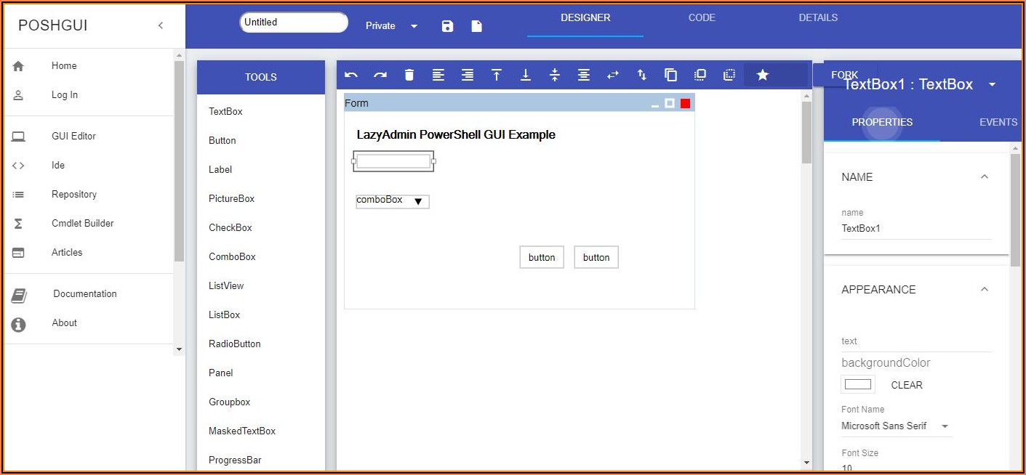The image size is (1026, 475).
Task: Click the Articles card icon
Action: pos(18,253)
